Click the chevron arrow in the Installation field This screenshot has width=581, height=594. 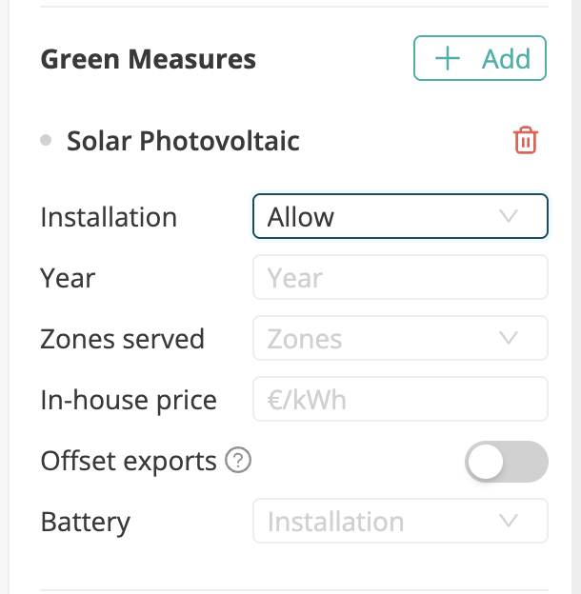(509, 216)
